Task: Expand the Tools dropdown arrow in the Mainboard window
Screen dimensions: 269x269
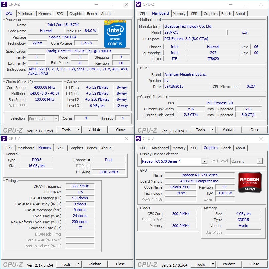Action: [x=213, y=130]
